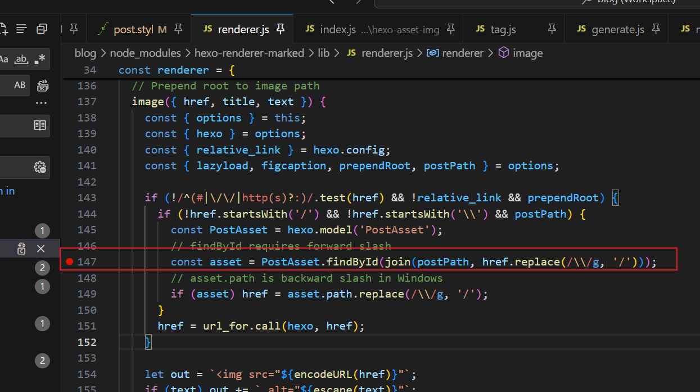Remove the breakpoint on line 147
700x392 pixels.
tap(70, 262)
